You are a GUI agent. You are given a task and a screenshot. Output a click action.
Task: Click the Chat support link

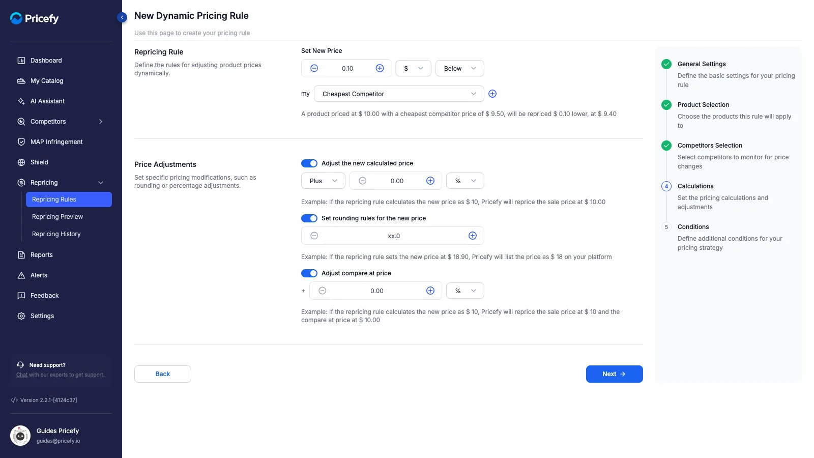[22, 375]
